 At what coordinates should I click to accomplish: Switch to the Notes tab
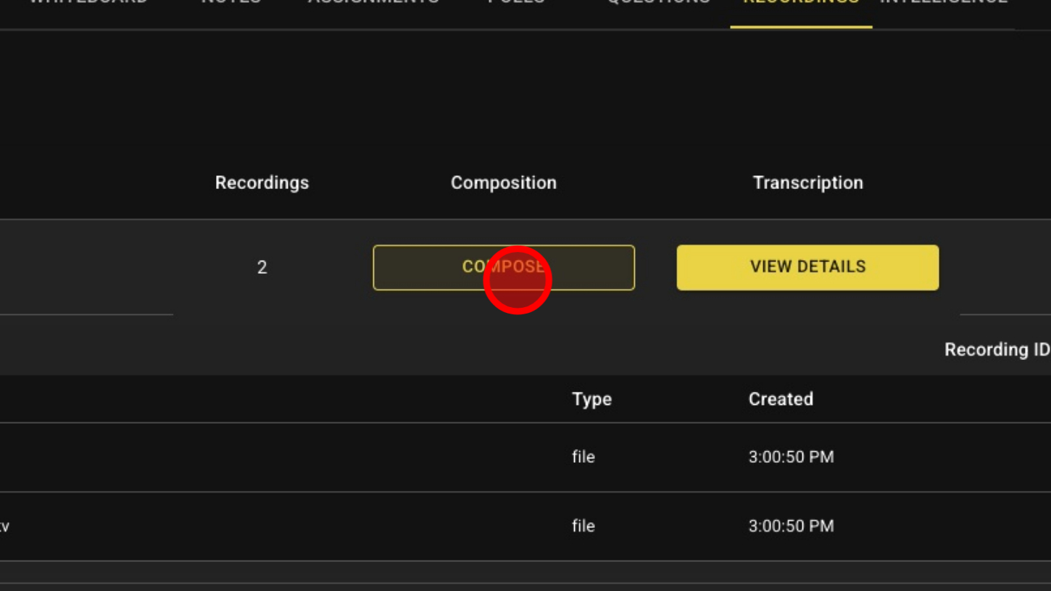pos(231,3)
